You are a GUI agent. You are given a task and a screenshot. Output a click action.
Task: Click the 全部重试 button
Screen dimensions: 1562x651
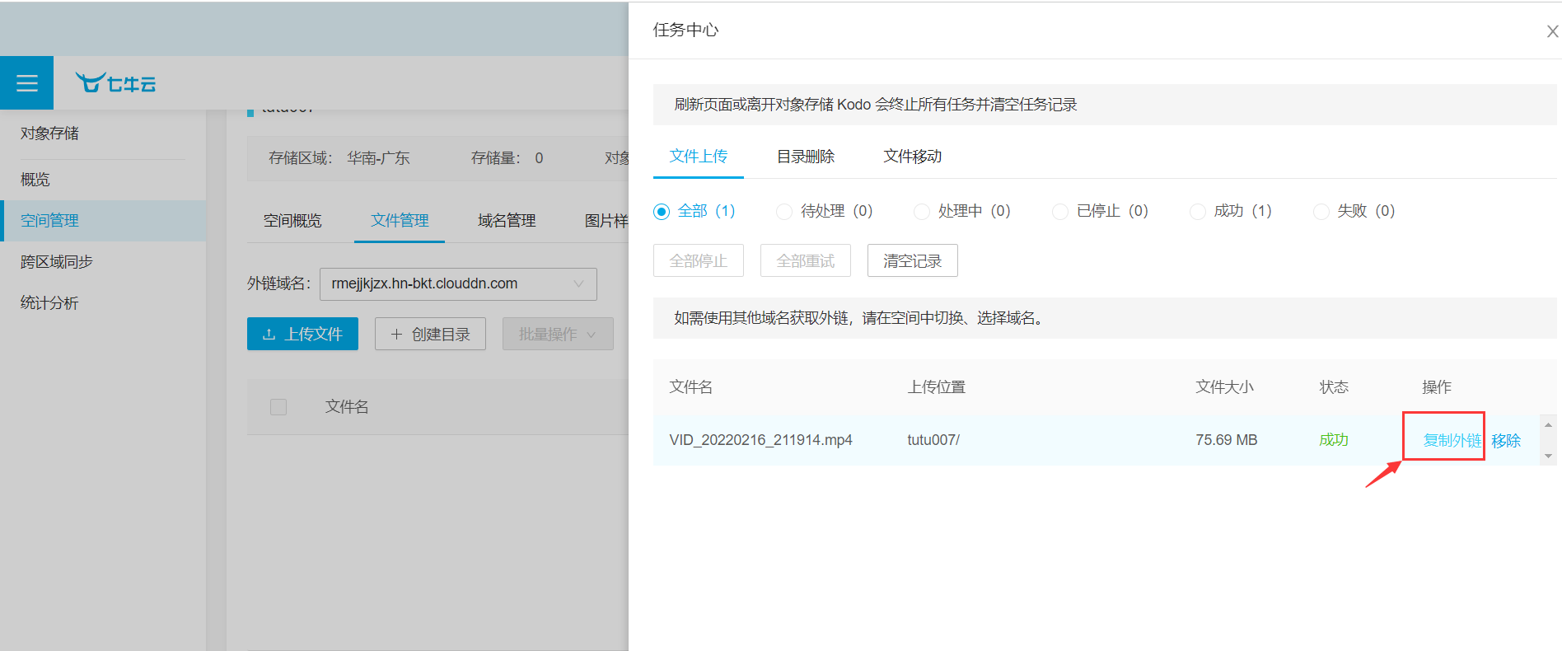pyautogui.click(x=806, y=260)
